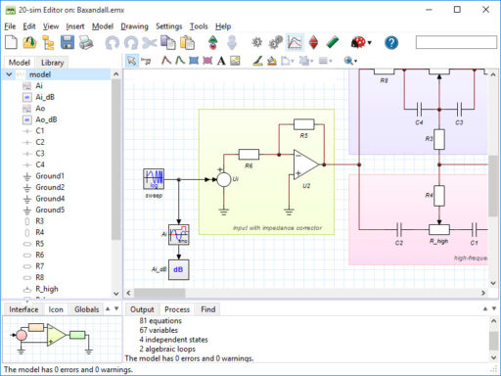
Task: Open the Insert menu
Action: (75, 26)
